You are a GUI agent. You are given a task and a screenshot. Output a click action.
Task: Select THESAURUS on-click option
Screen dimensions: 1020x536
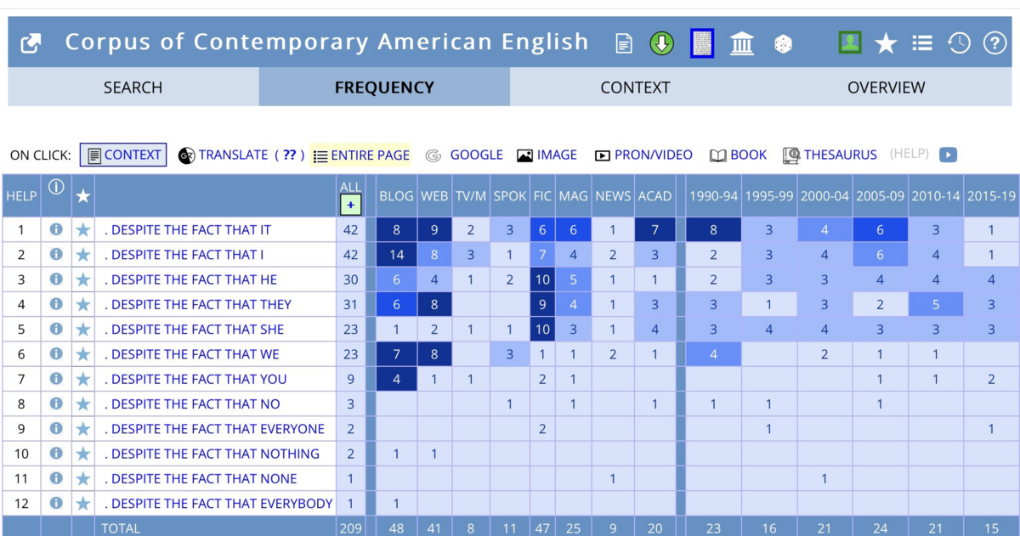point(830,155)
